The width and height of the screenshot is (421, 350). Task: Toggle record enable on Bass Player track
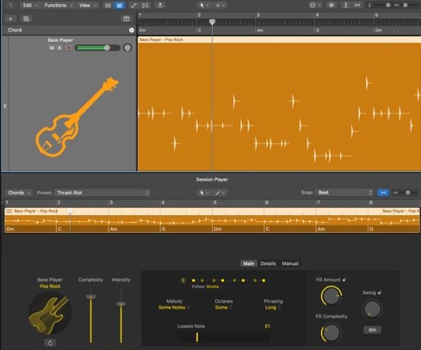[68, 48]
